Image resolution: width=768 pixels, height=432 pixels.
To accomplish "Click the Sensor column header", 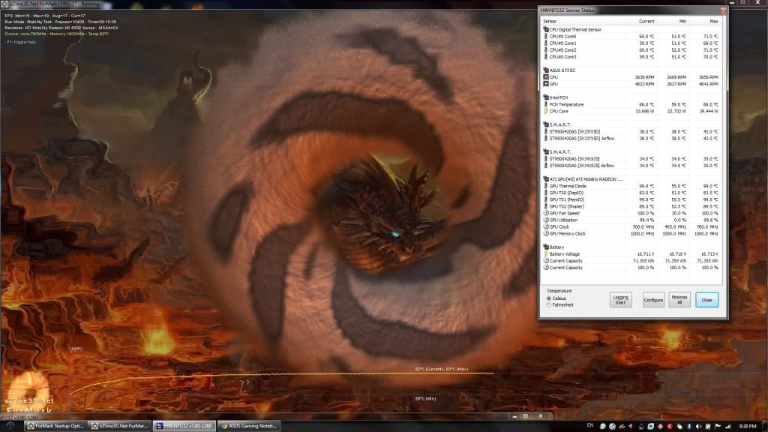I will point(550,21).
